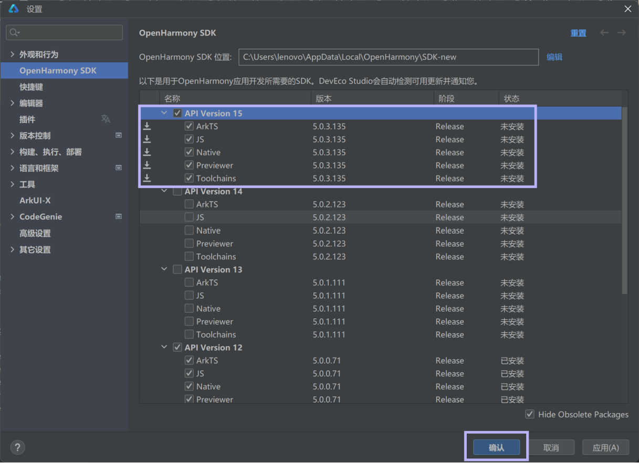Click Release stage of Native 5.0.2.123

click(x=449, y=230)
